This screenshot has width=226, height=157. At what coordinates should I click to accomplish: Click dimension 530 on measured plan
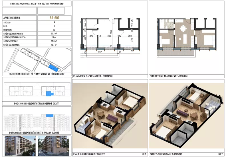pyautogui.click(x=111, y=32)
